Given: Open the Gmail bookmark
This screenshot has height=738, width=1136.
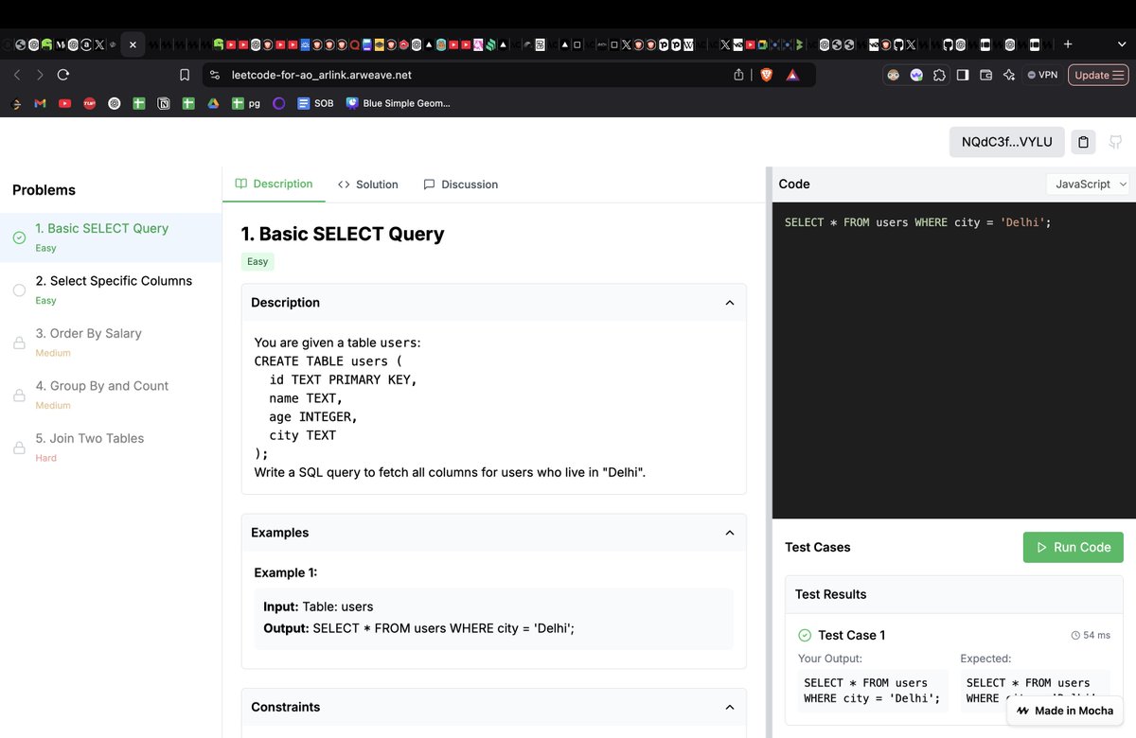Looking at the screenshot, I should pos(40,103).
